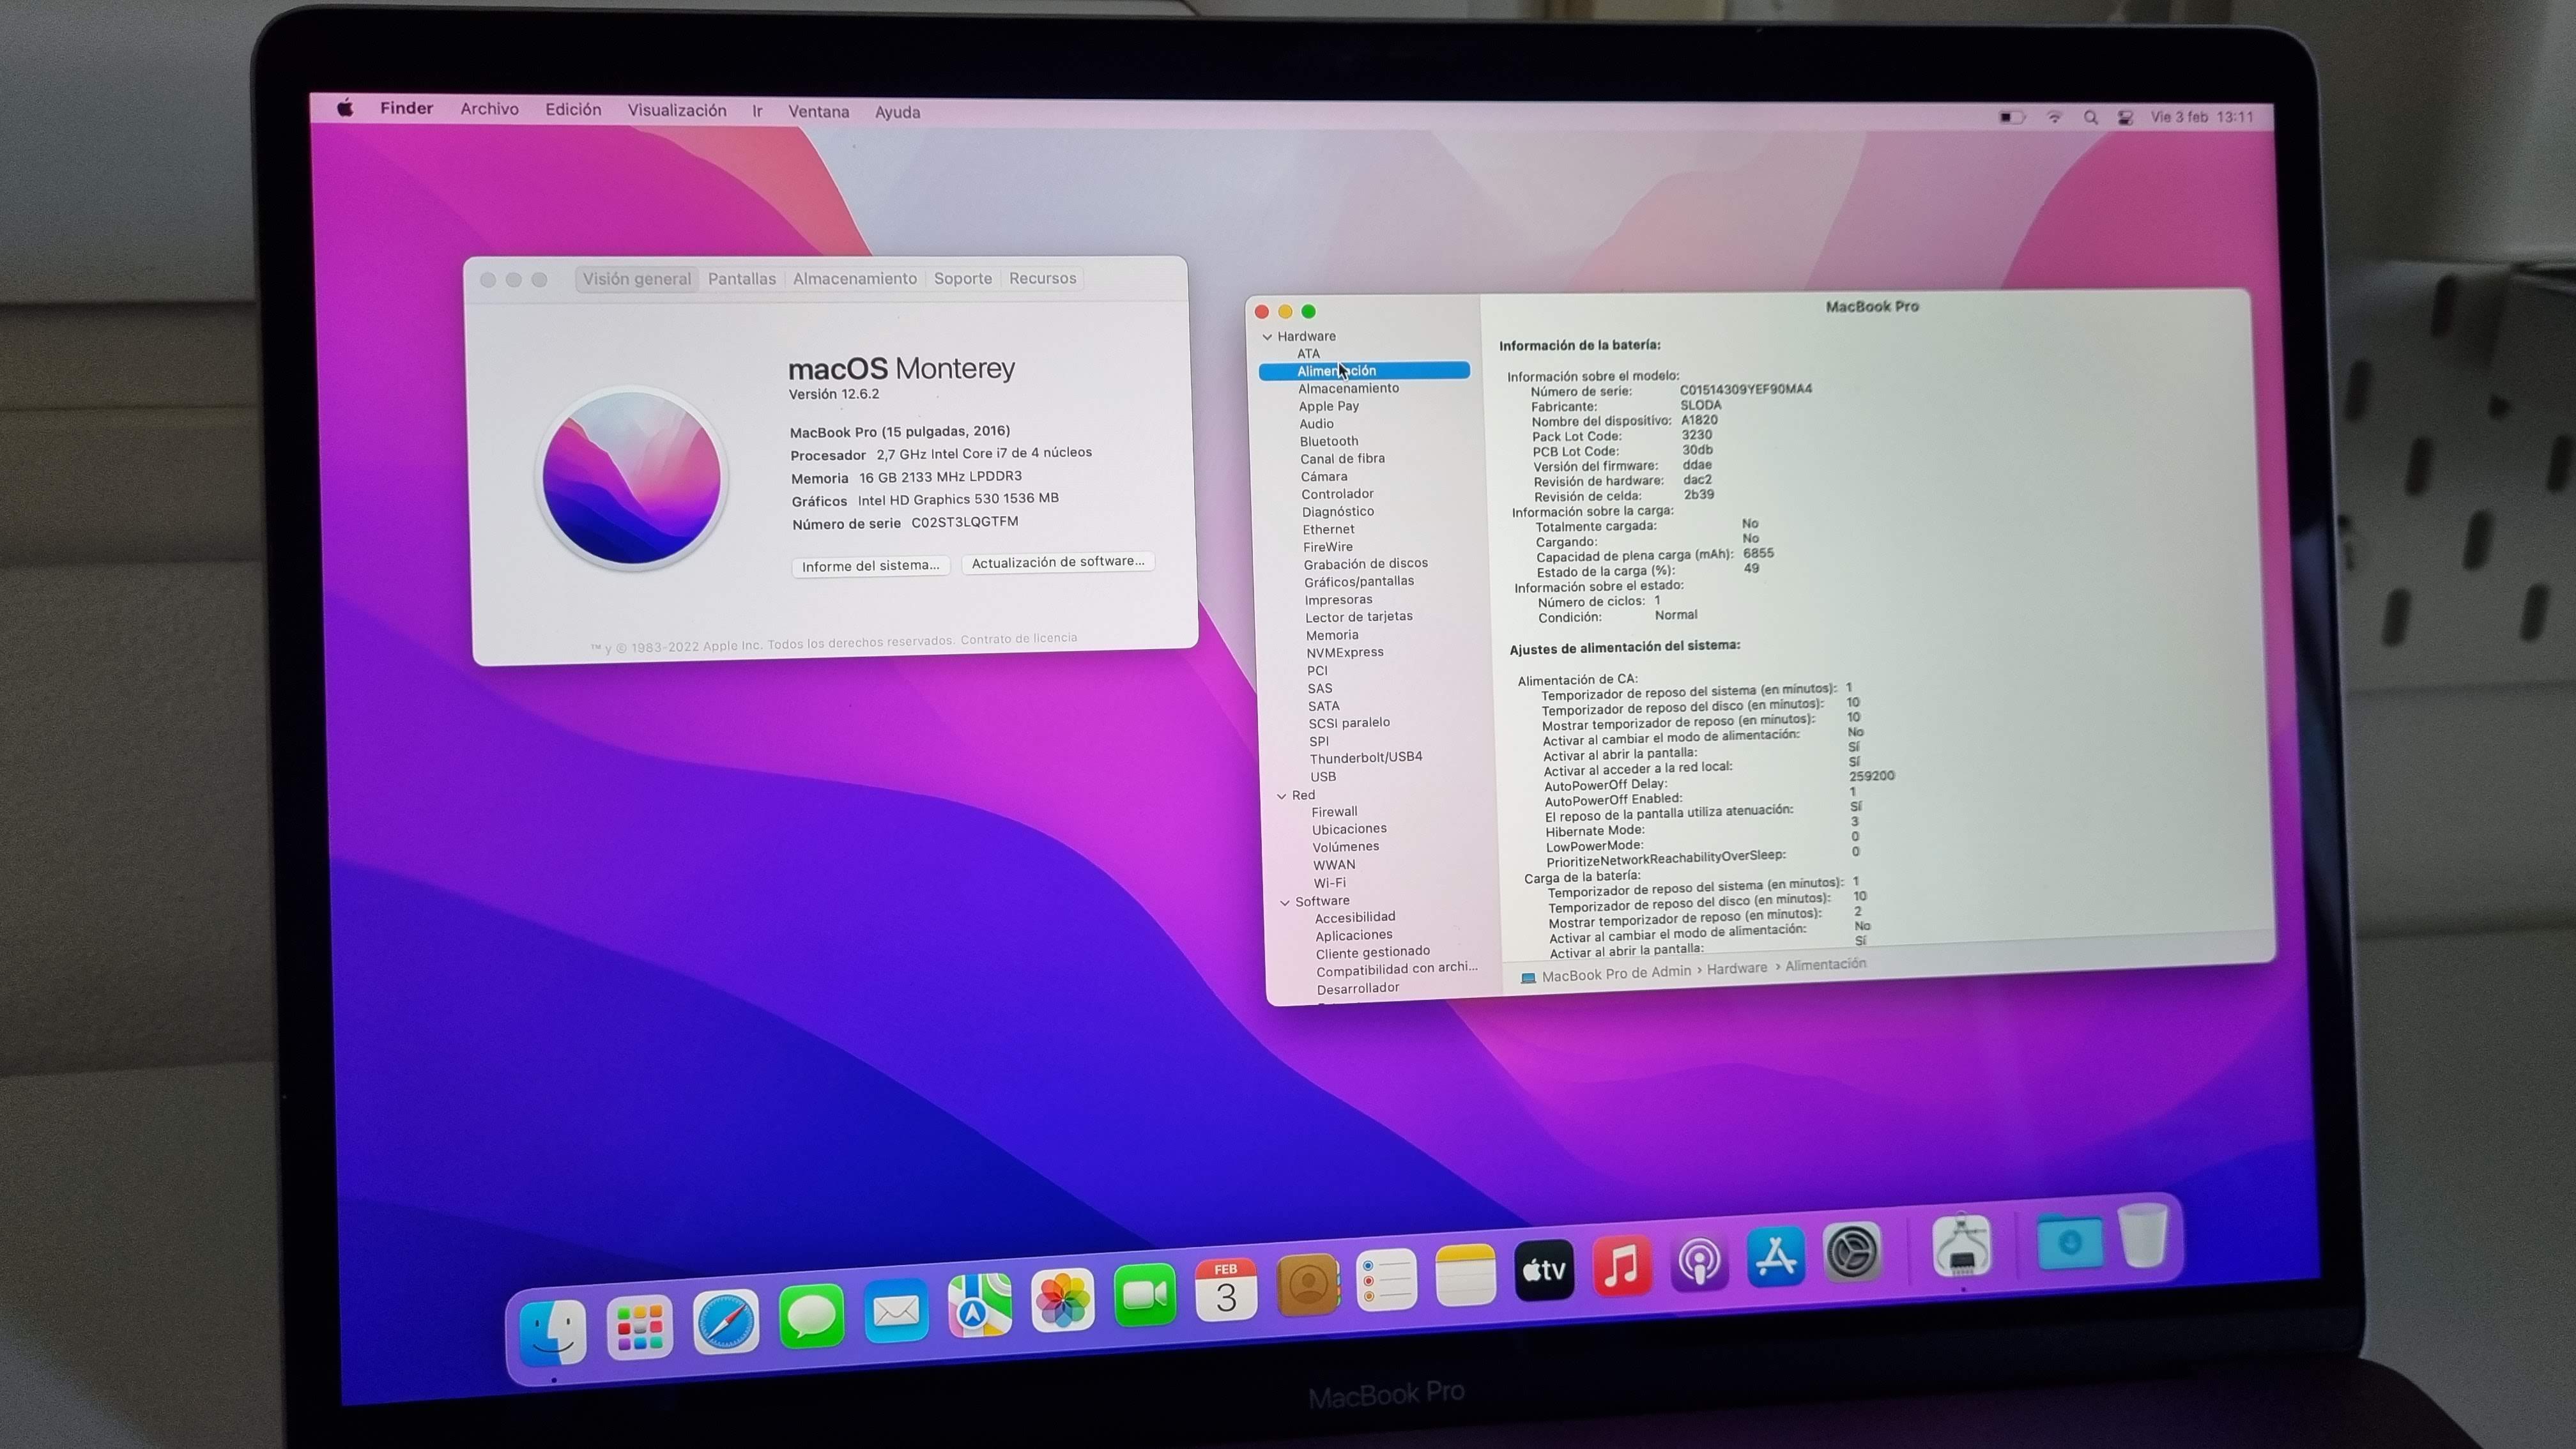Screen dimensions: 2576x1449
Task: Select NVMExpress in the sidebar
Action: [1345, 653]
